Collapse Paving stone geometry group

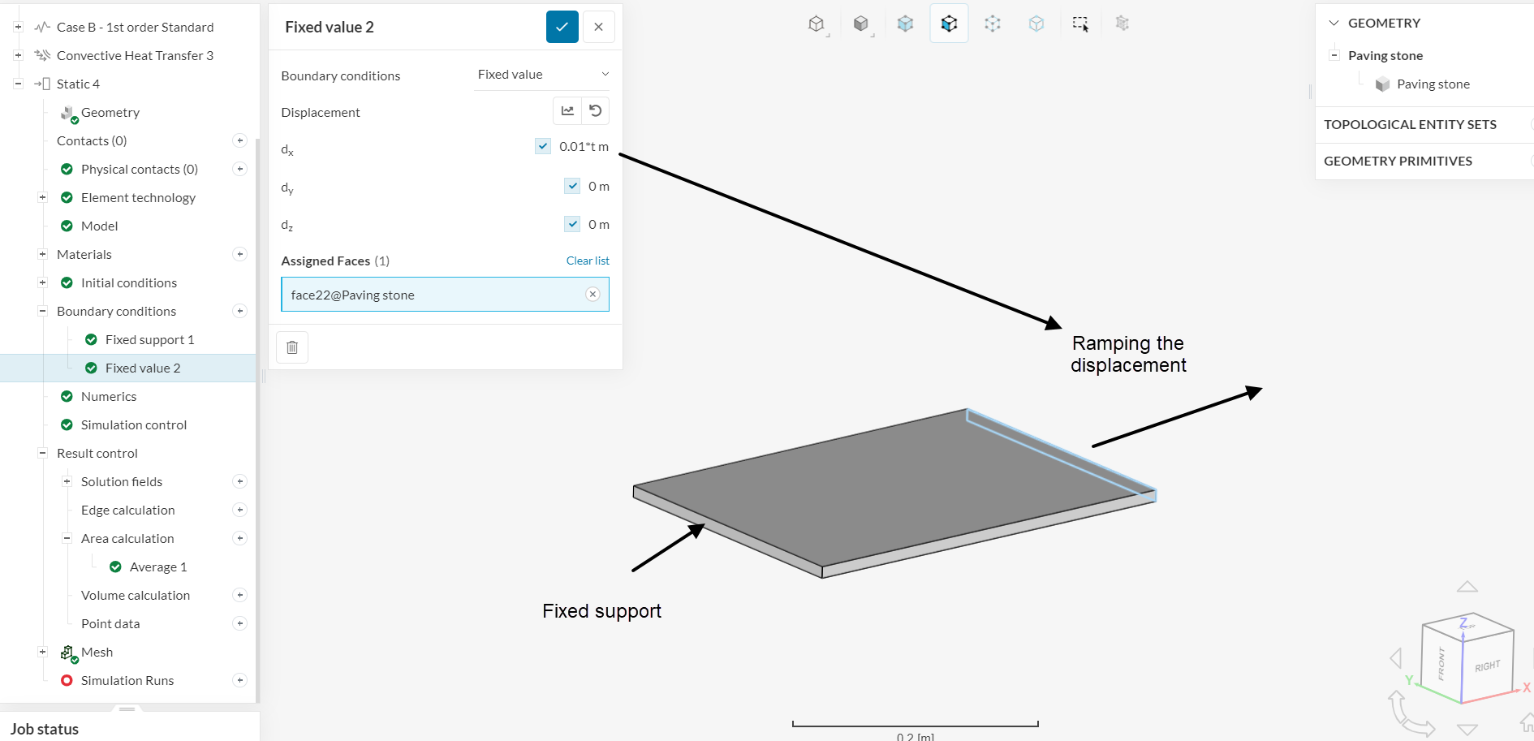coord(1334,55)
